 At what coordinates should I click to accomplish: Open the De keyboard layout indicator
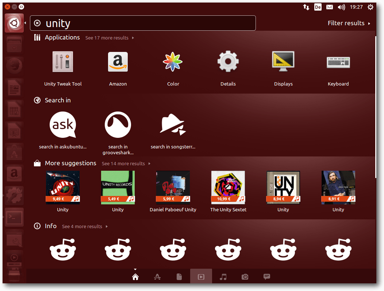(x=318, y=7)
